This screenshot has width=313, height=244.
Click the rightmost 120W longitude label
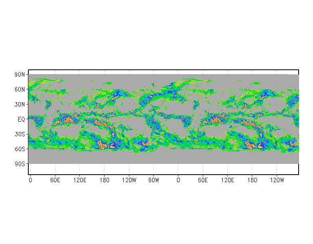point(277,180)
